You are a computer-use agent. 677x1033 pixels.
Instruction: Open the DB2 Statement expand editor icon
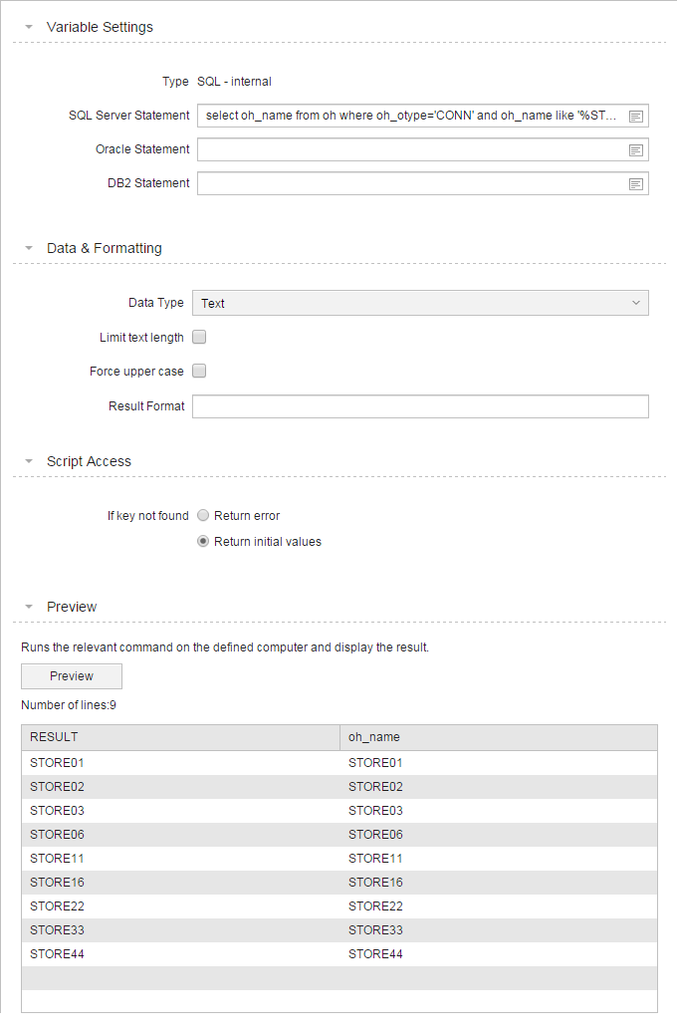[x=635, y=183]
